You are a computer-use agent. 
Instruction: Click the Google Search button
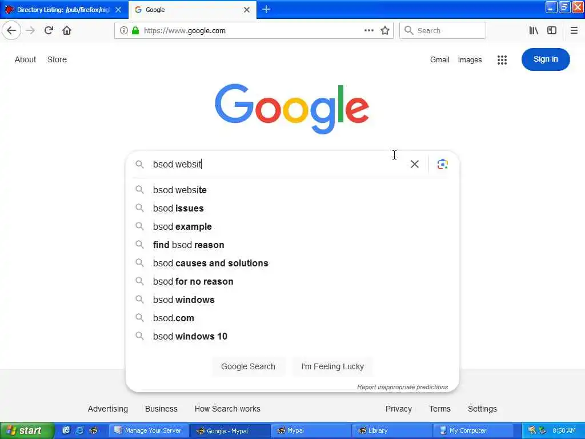[x=248, y=366]
